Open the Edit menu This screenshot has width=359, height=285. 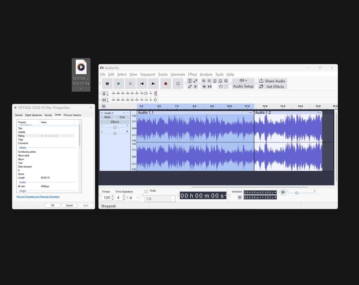111,75
